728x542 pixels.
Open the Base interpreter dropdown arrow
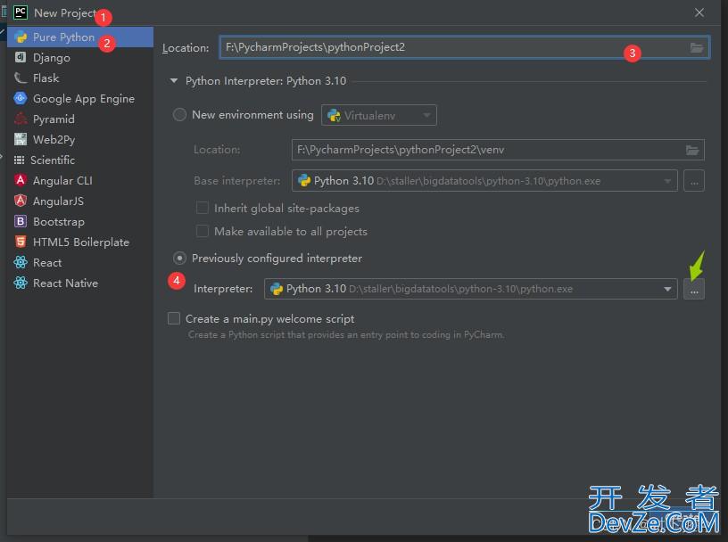click(667, 181)
